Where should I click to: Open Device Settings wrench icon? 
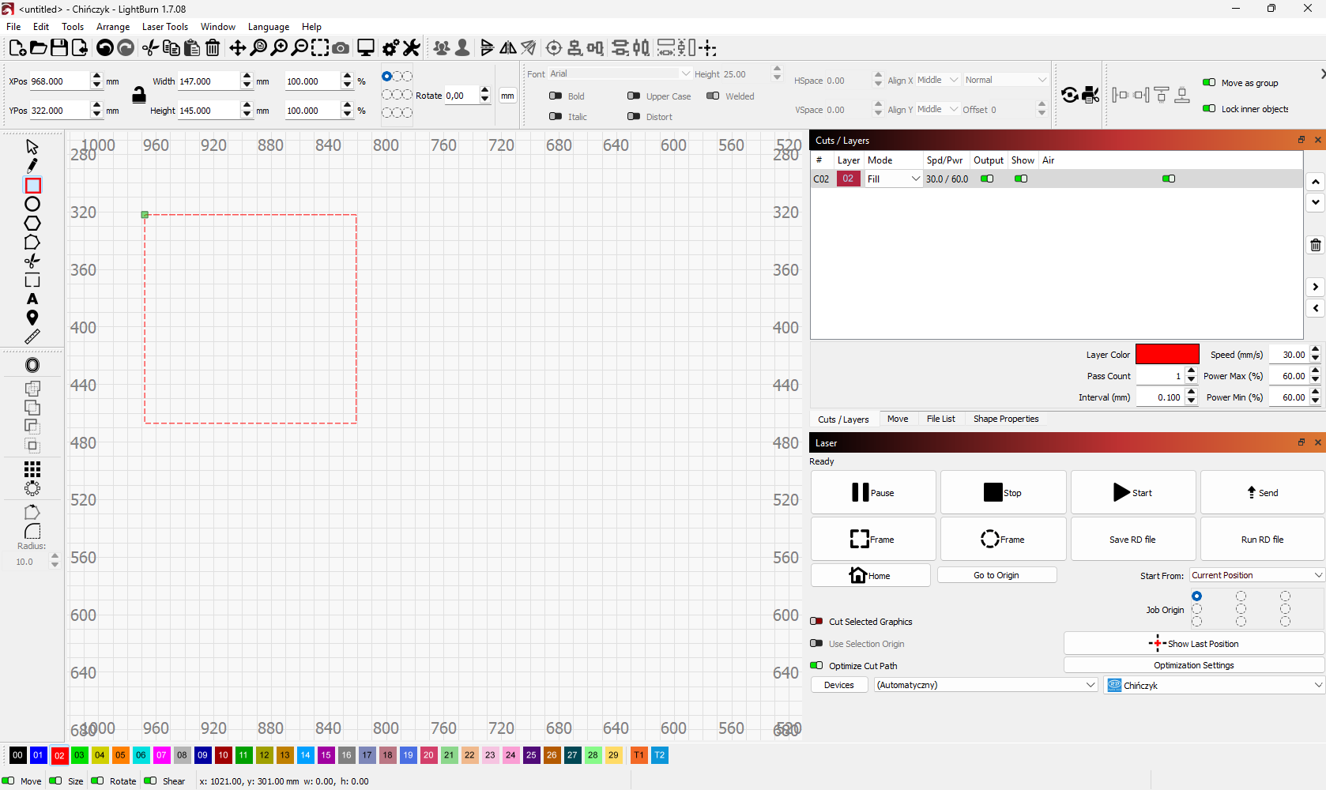(412, 48)
